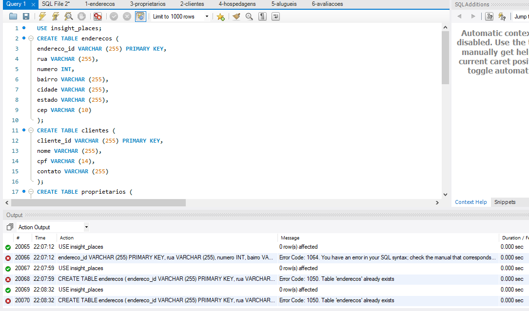529x311 pixels.
Task: Click line number 15 in the gutter
Action: pyautogui.click(x=15, y=171)
